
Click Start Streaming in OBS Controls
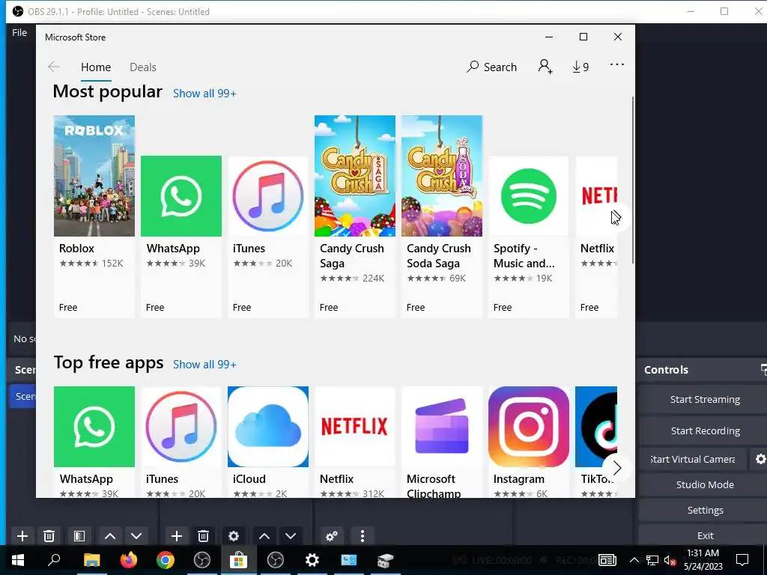704,400
